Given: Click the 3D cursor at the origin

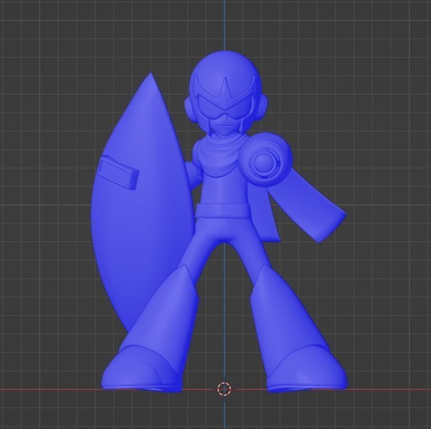Looking at the screenshot, I should click(224, 389).
